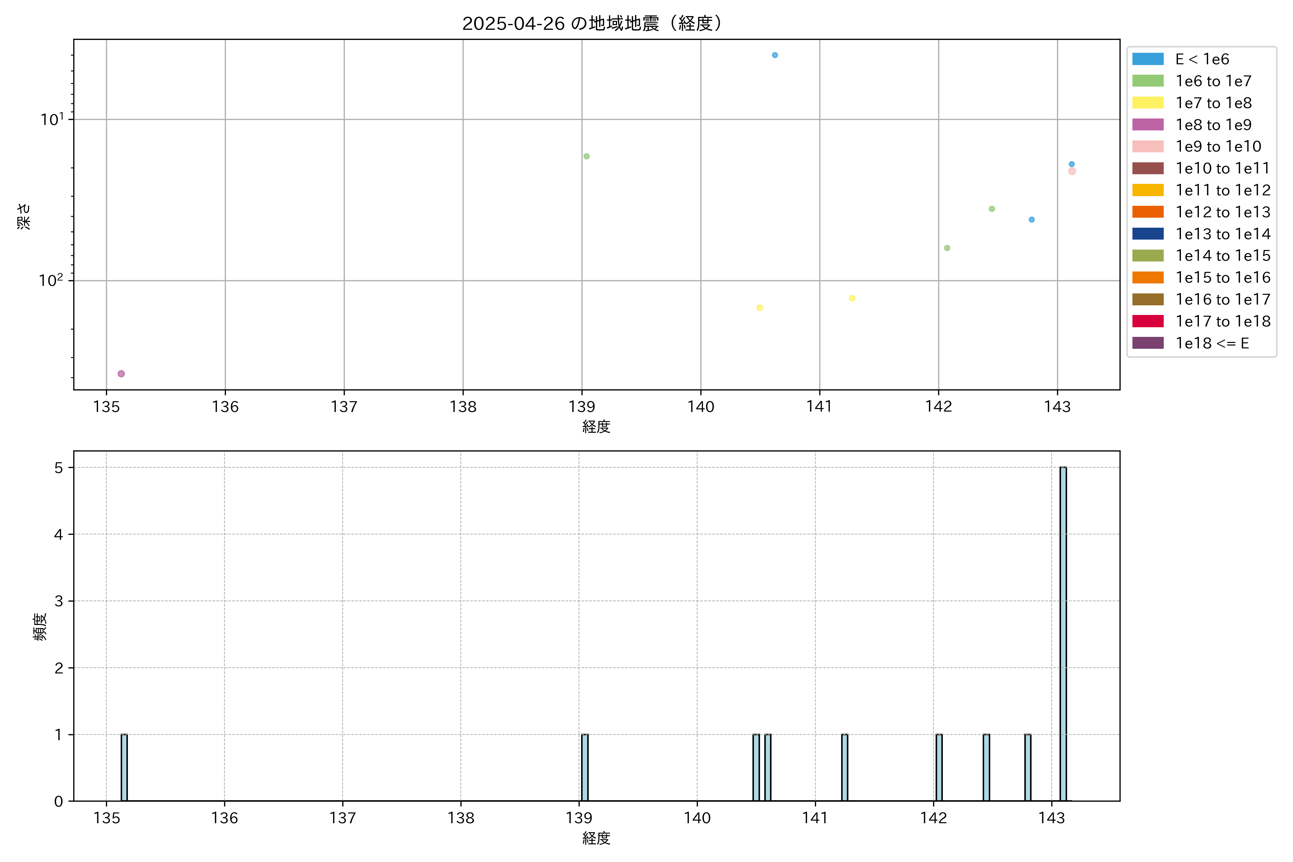Click the histogram bar near longitude 135

pyautogui.click(x=124, y=768)
